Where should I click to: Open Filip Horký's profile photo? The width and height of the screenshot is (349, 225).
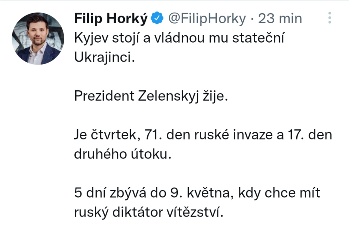38,39
